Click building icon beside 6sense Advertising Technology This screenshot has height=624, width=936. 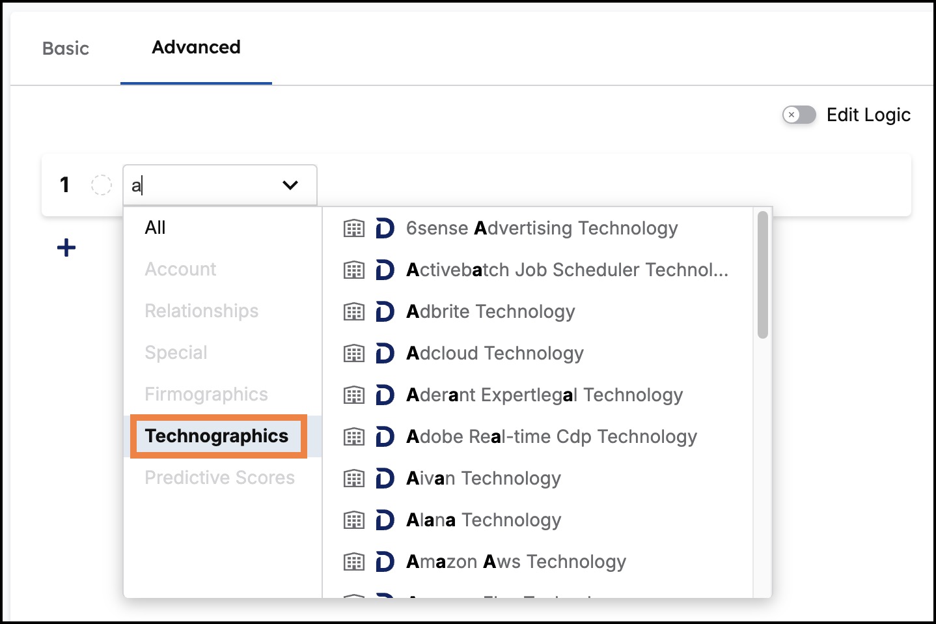354,228
